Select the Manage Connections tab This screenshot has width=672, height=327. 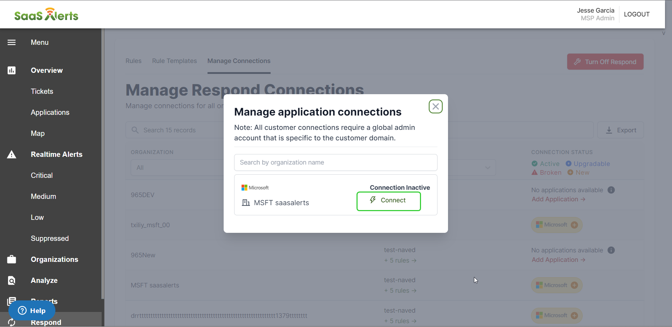point(239,61)
